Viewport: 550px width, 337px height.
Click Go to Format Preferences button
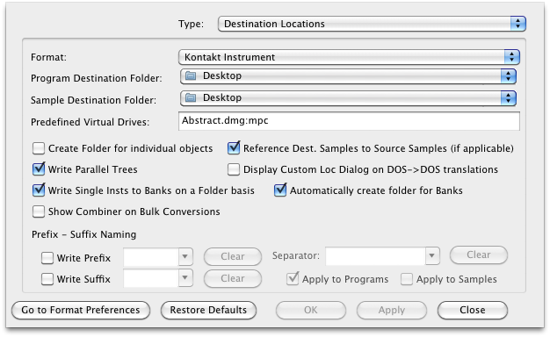[x=81, y=310]
